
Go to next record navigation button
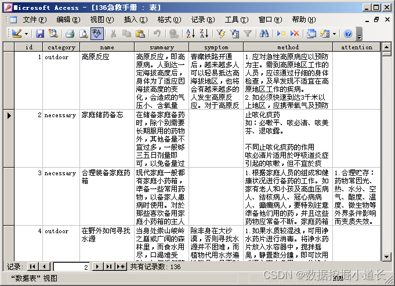coord(97,267)
